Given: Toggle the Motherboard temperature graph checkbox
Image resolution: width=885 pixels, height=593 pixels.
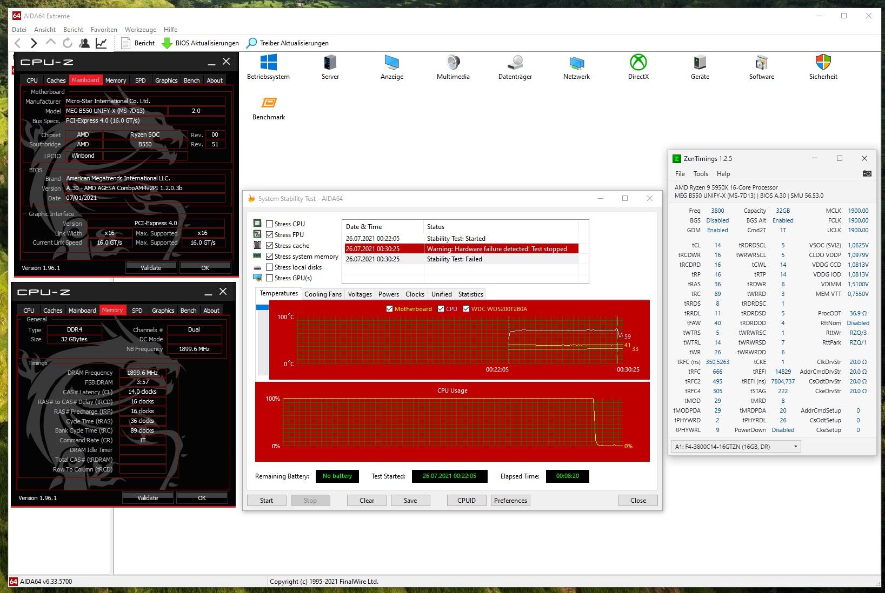Looking at the screenshot, I should pyautogui.click(x=389, y=309).
